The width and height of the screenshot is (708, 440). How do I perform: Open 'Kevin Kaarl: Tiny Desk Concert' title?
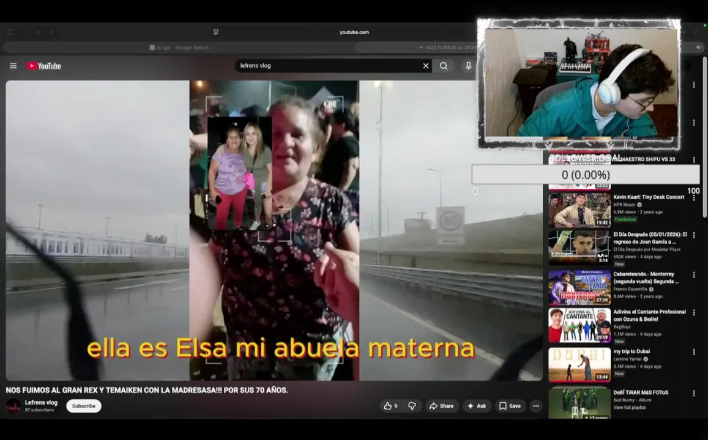click(x=649, y=197)
